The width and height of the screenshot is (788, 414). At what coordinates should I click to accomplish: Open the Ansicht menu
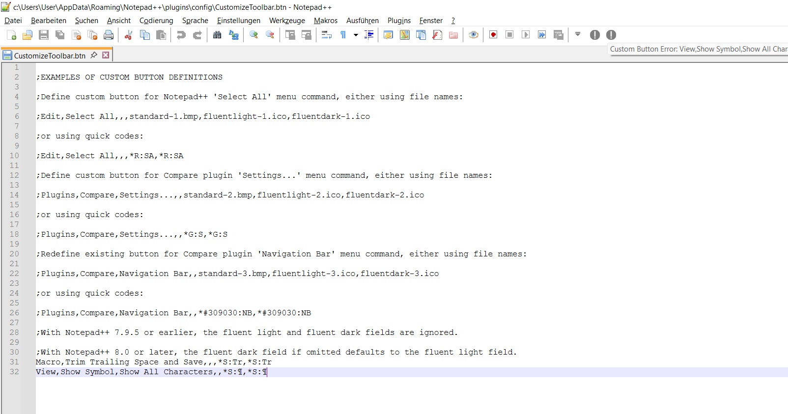pyautogui.click(x=119, y=21)
